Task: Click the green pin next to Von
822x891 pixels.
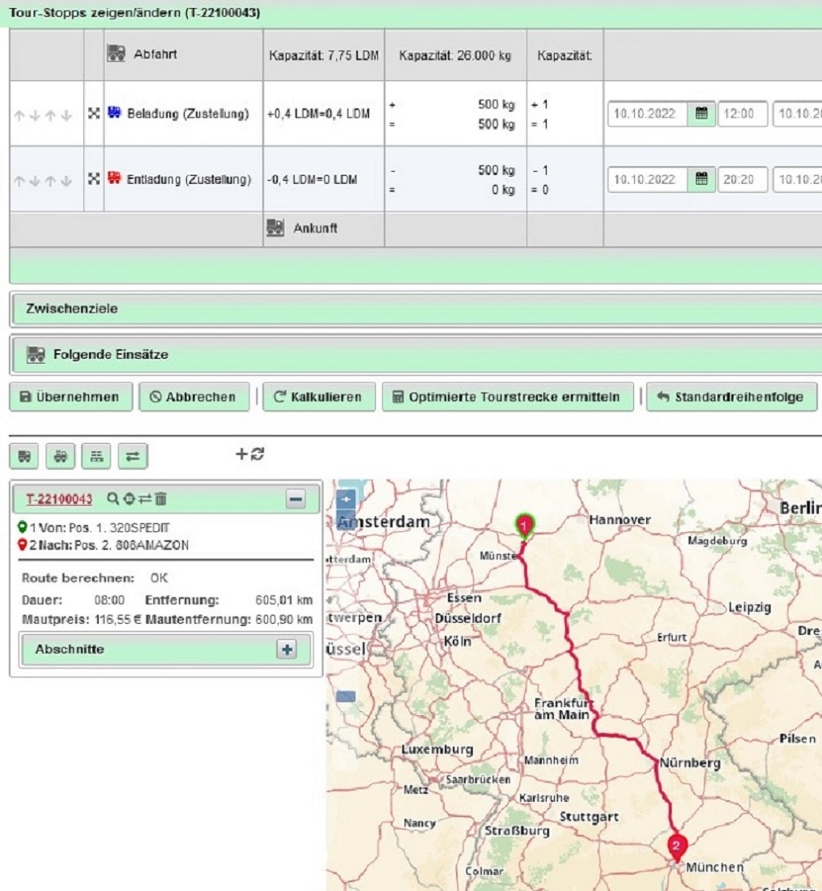Action: pos(22,527)
